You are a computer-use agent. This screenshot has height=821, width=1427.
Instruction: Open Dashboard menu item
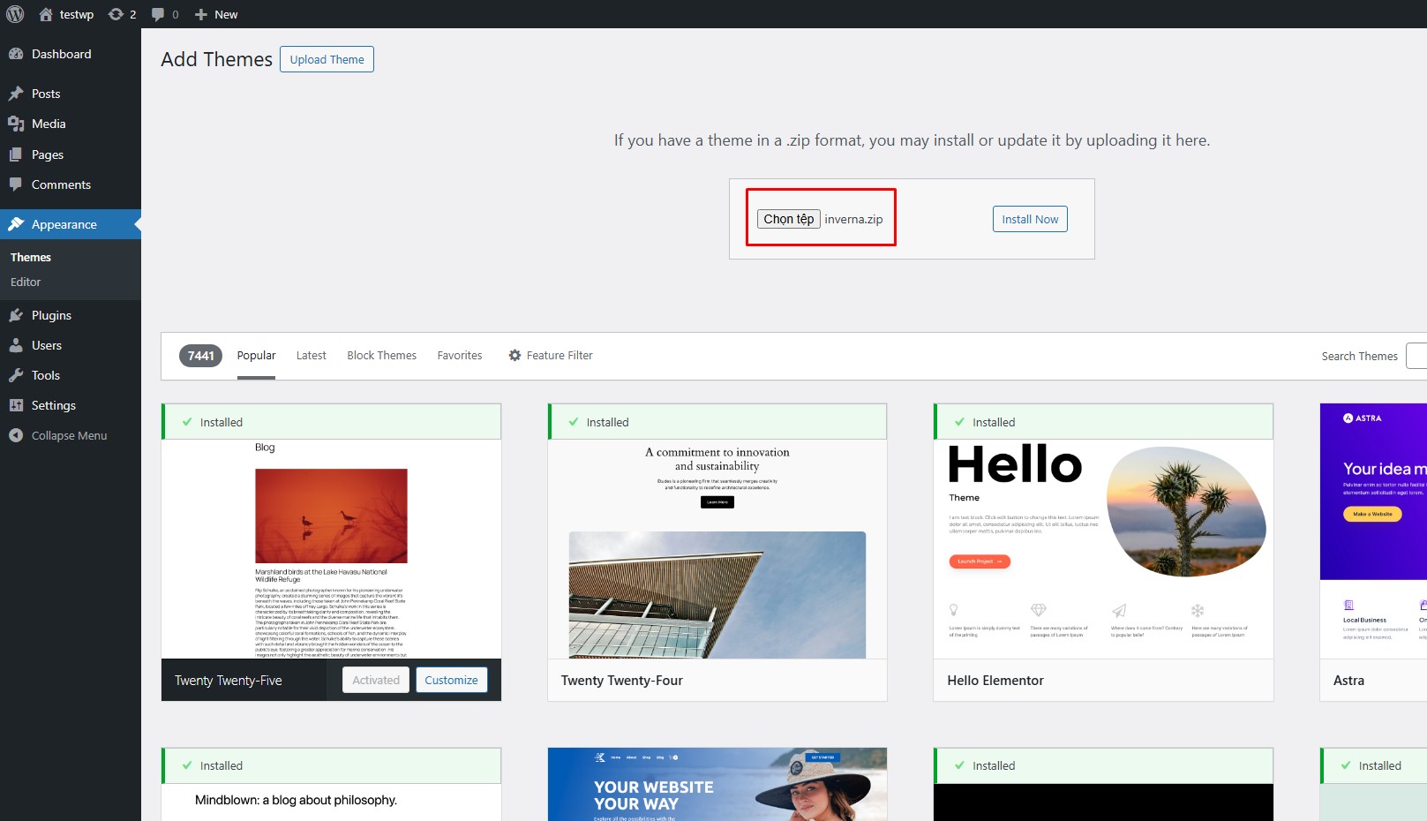coord(71,54)
